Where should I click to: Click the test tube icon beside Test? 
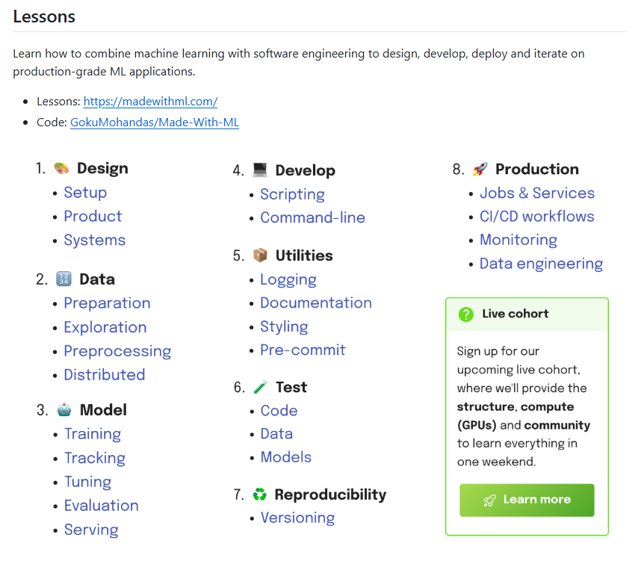(x=261, y=387)
